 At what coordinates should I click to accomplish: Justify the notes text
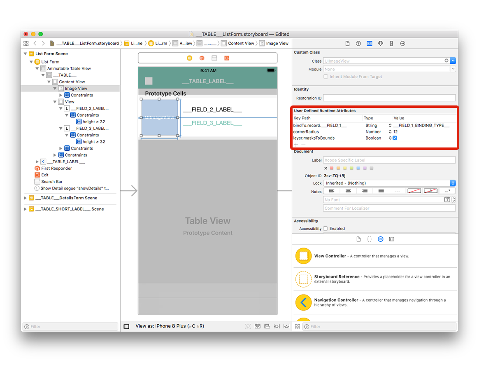[381, 191]
